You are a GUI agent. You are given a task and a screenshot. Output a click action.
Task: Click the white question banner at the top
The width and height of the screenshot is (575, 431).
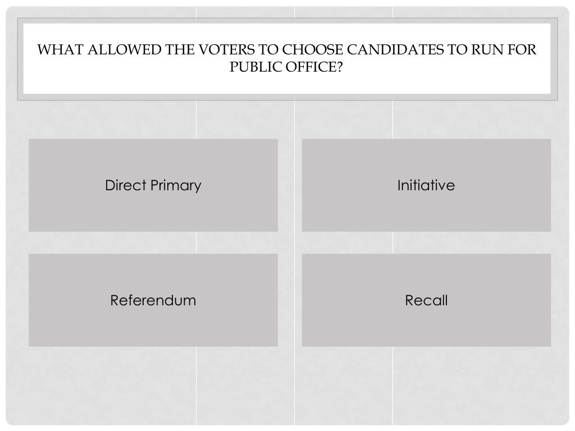287,58
